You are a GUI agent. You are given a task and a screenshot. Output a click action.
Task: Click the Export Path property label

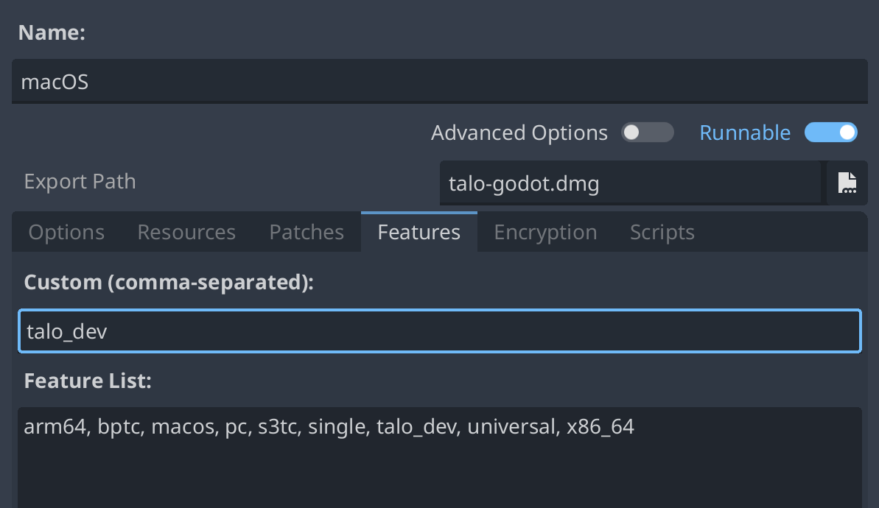tap(80, 182)
